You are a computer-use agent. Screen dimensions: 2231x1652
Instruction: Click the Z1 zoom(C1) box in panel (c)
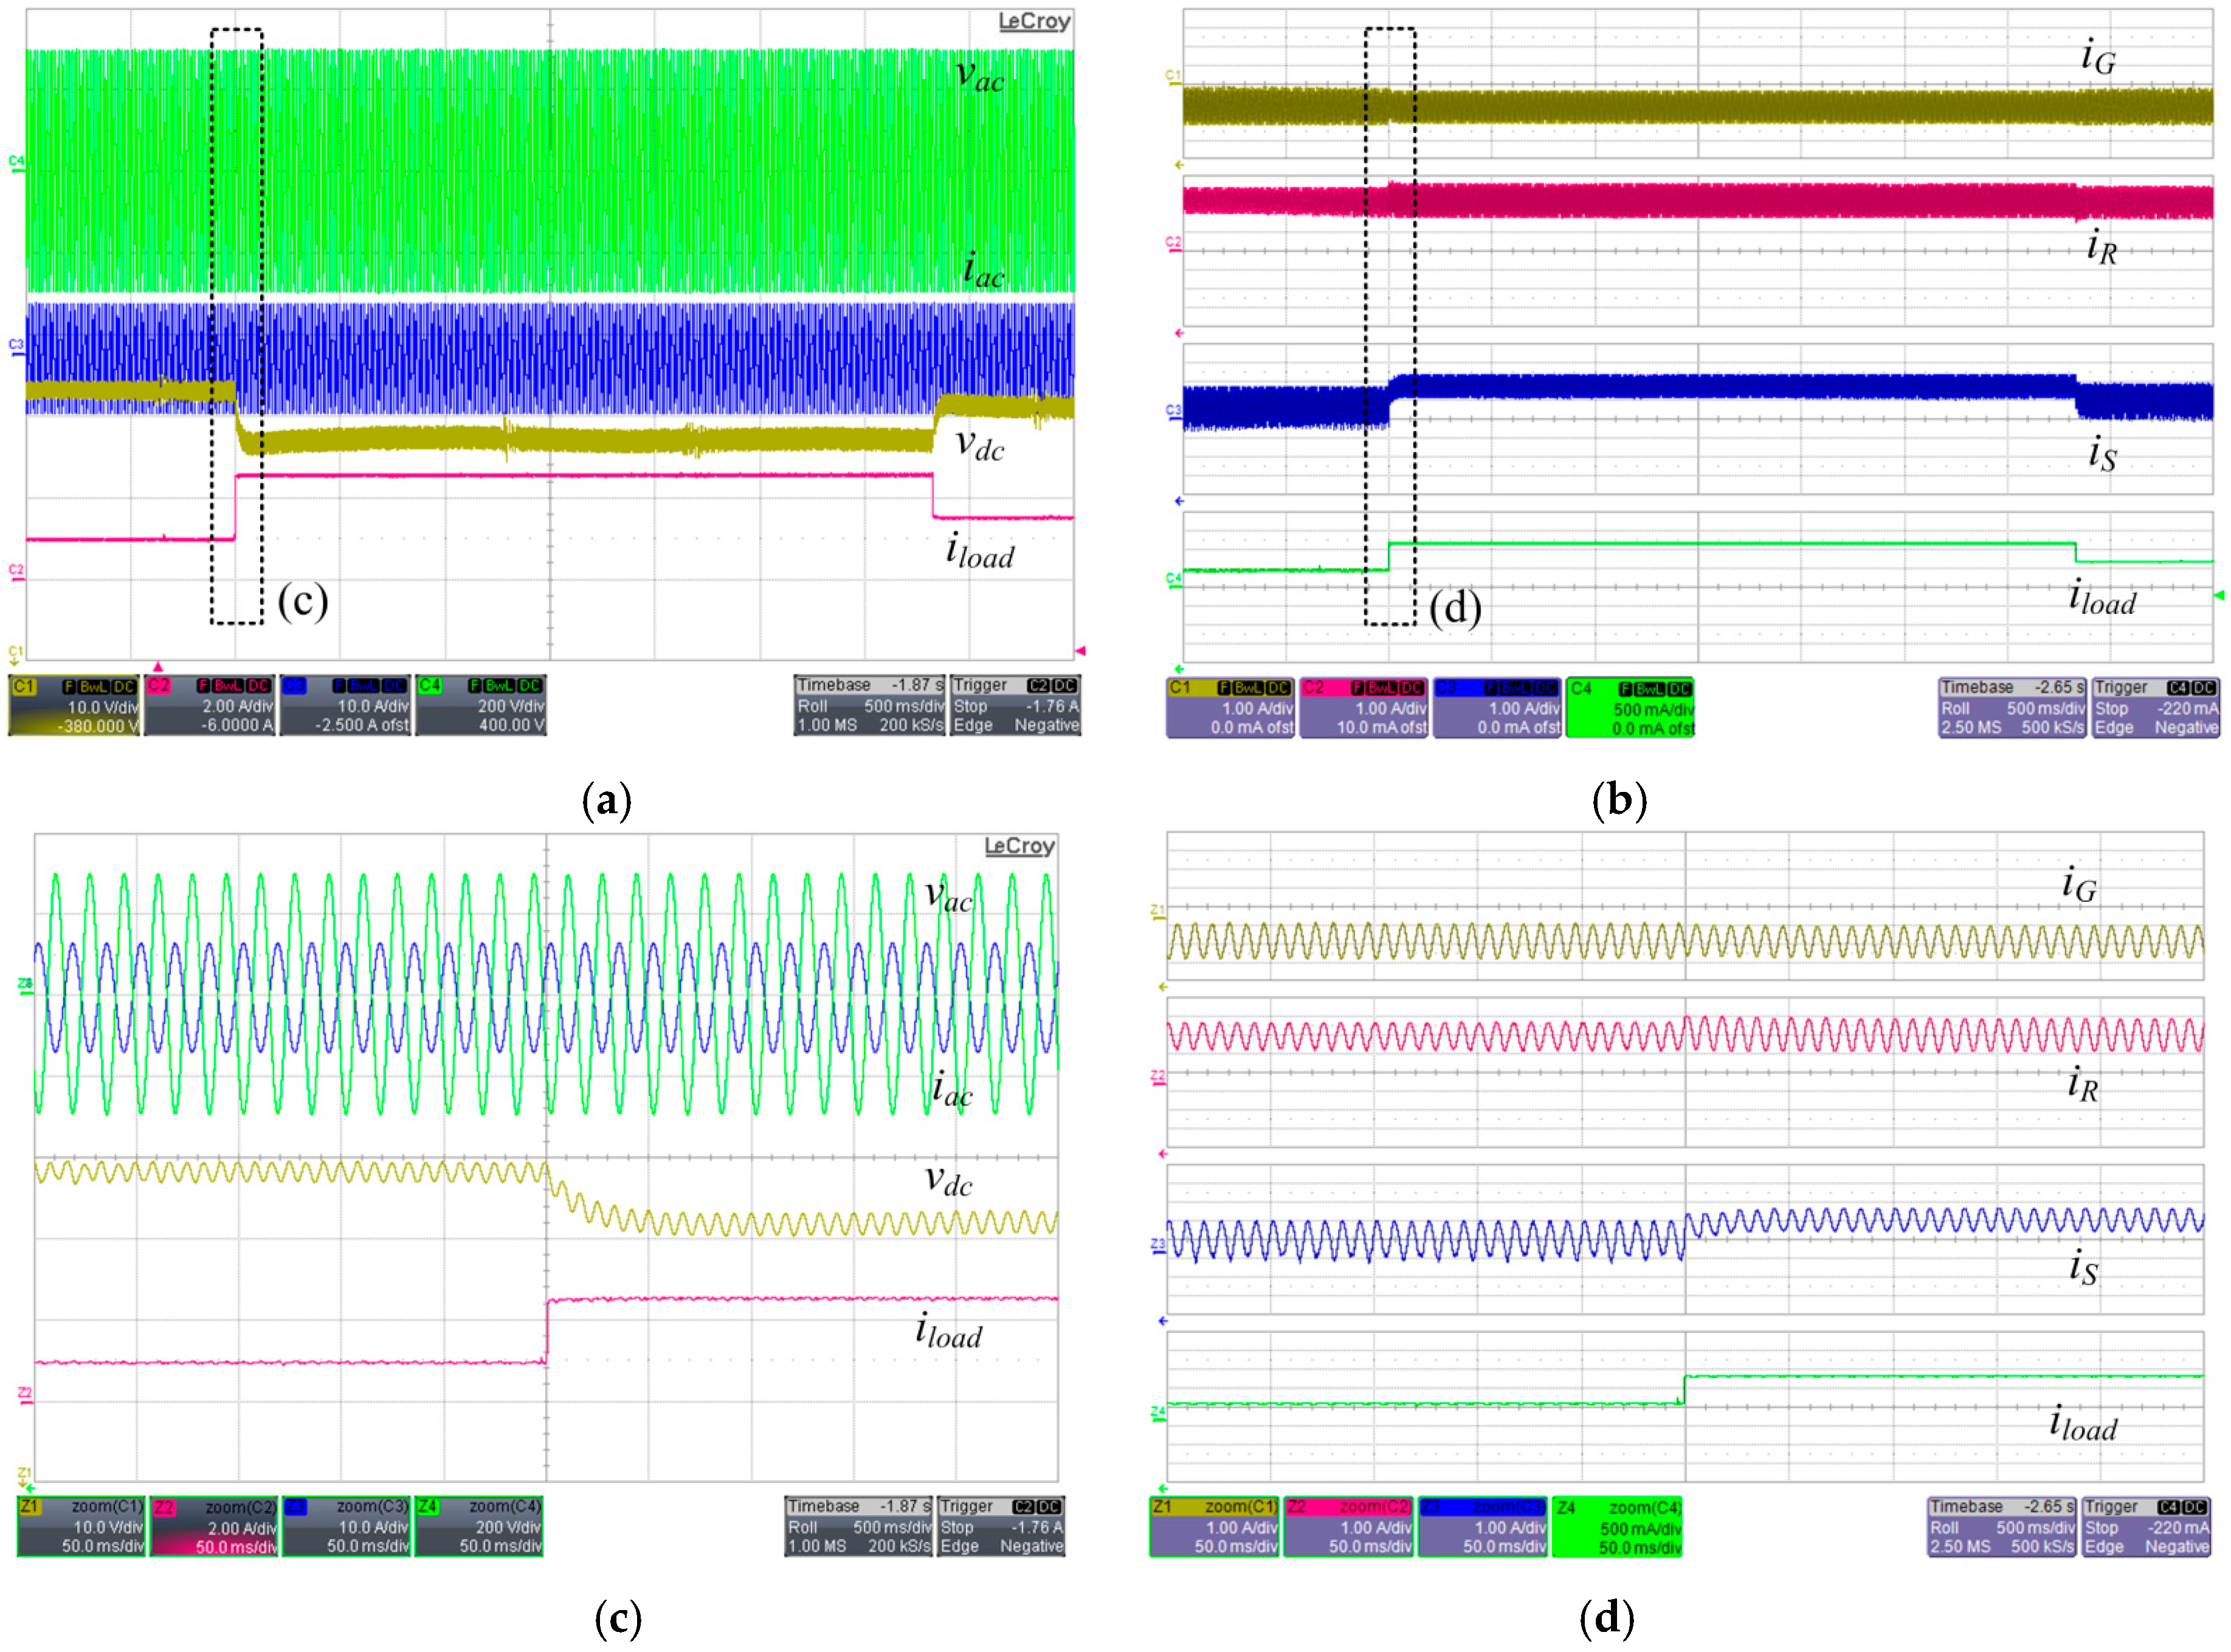82,1526
